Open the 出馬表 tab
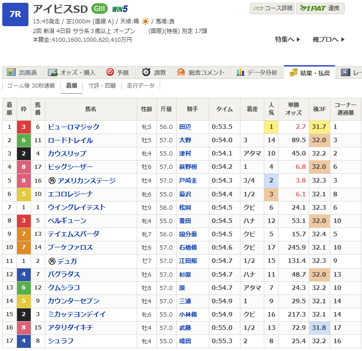362x351 pixels. coord(22,72)
